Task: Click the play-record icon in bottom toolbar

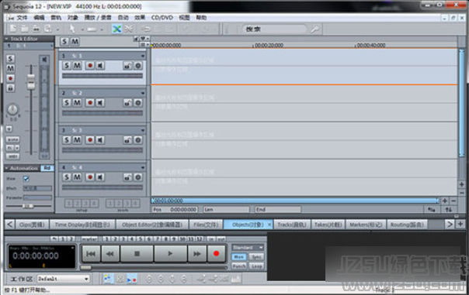Action: pos(132,279)
